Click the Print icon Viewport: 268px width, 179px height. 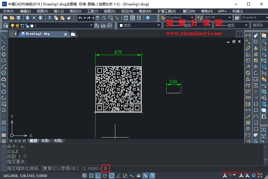tap(27, 18)
